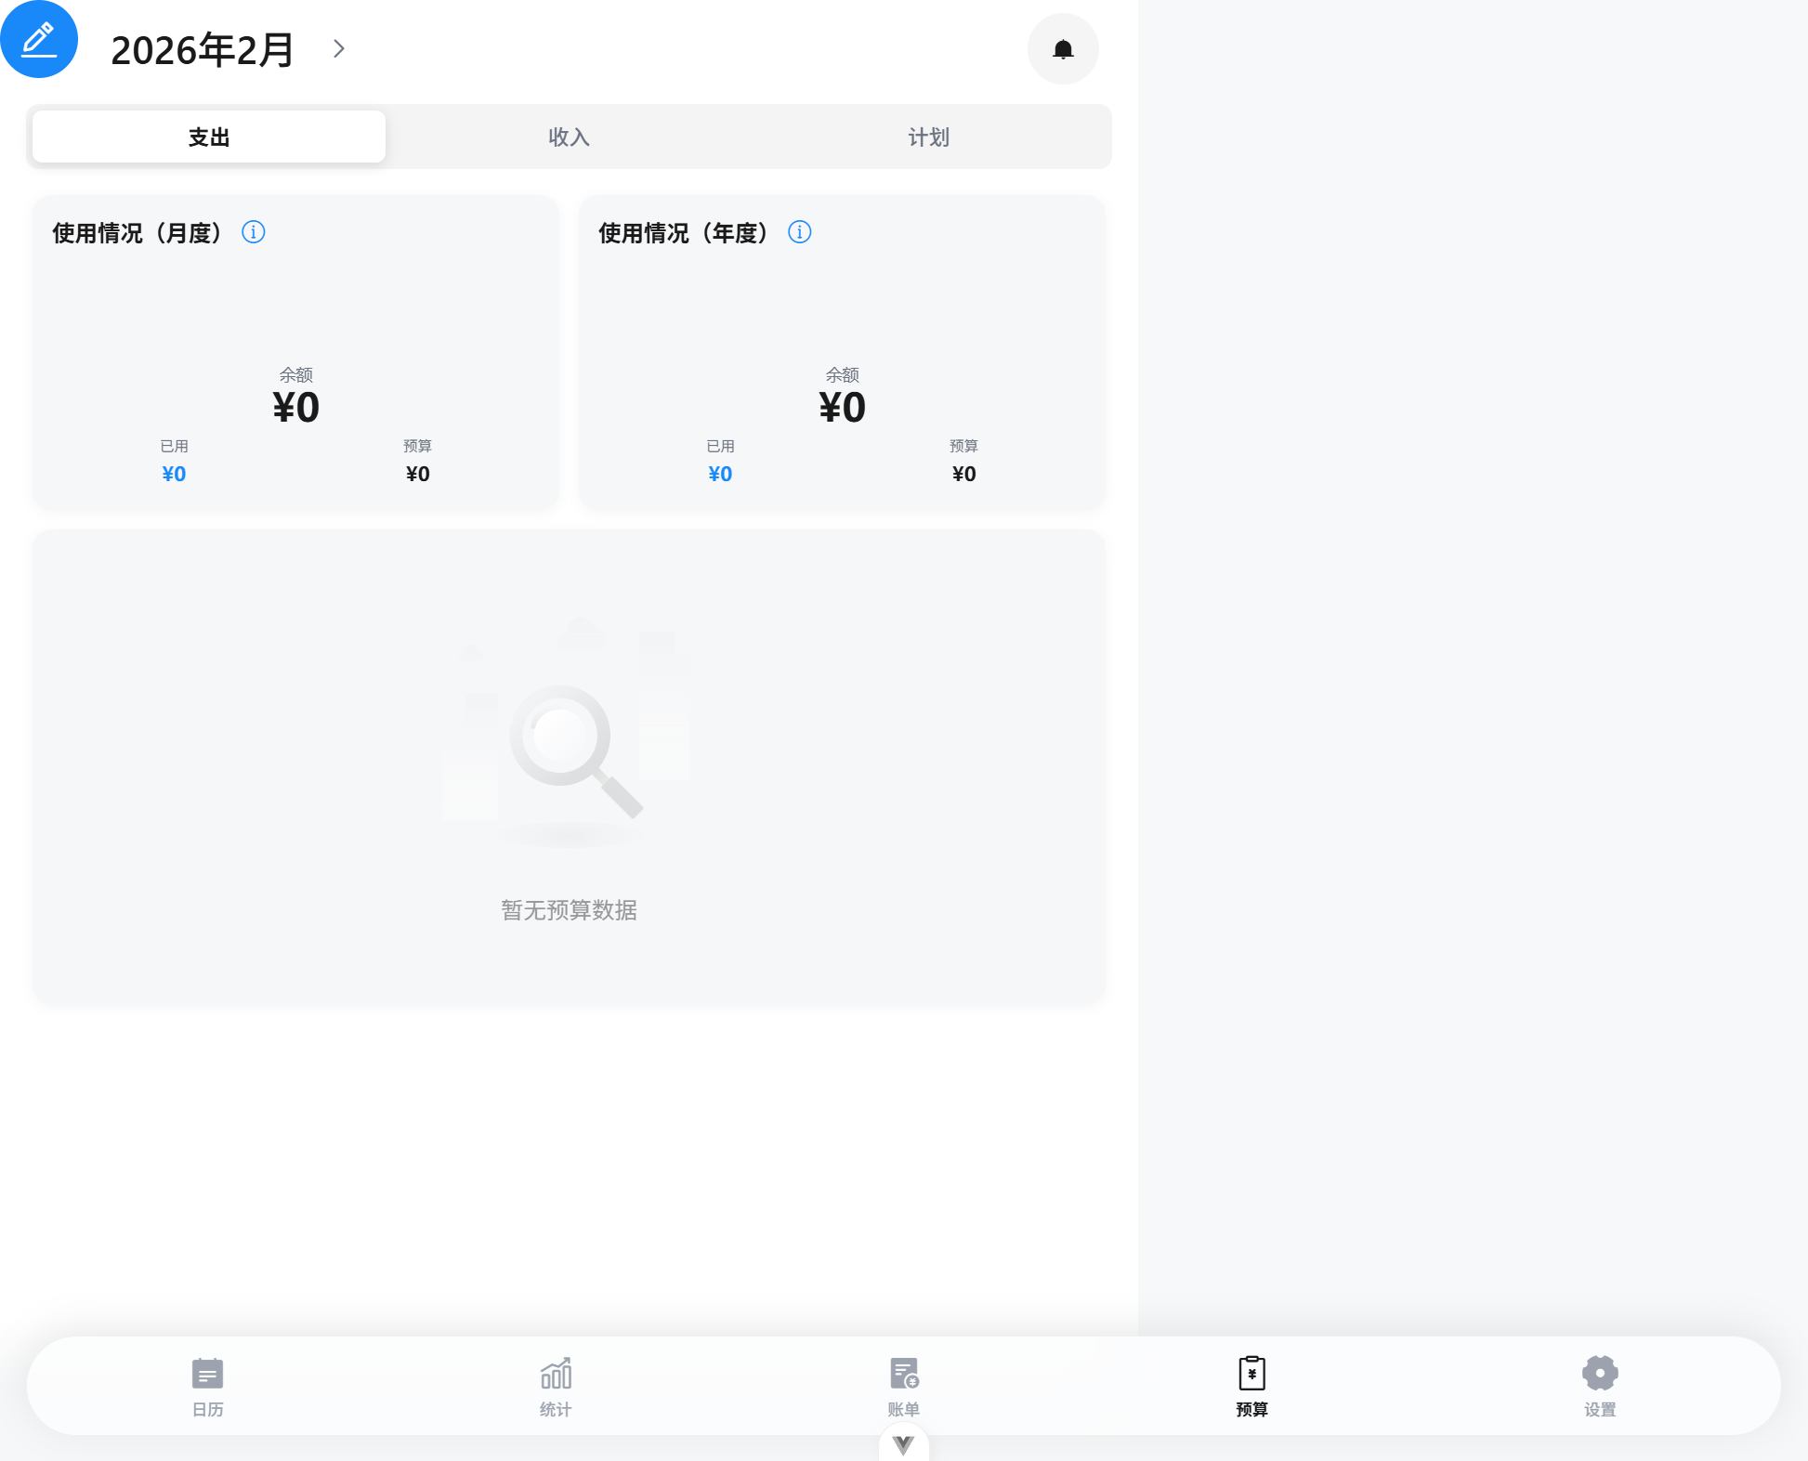Expand month picker chevron next to 2026年2月
Viewport: 1808px width, 1461px height.
click(339, 49)
